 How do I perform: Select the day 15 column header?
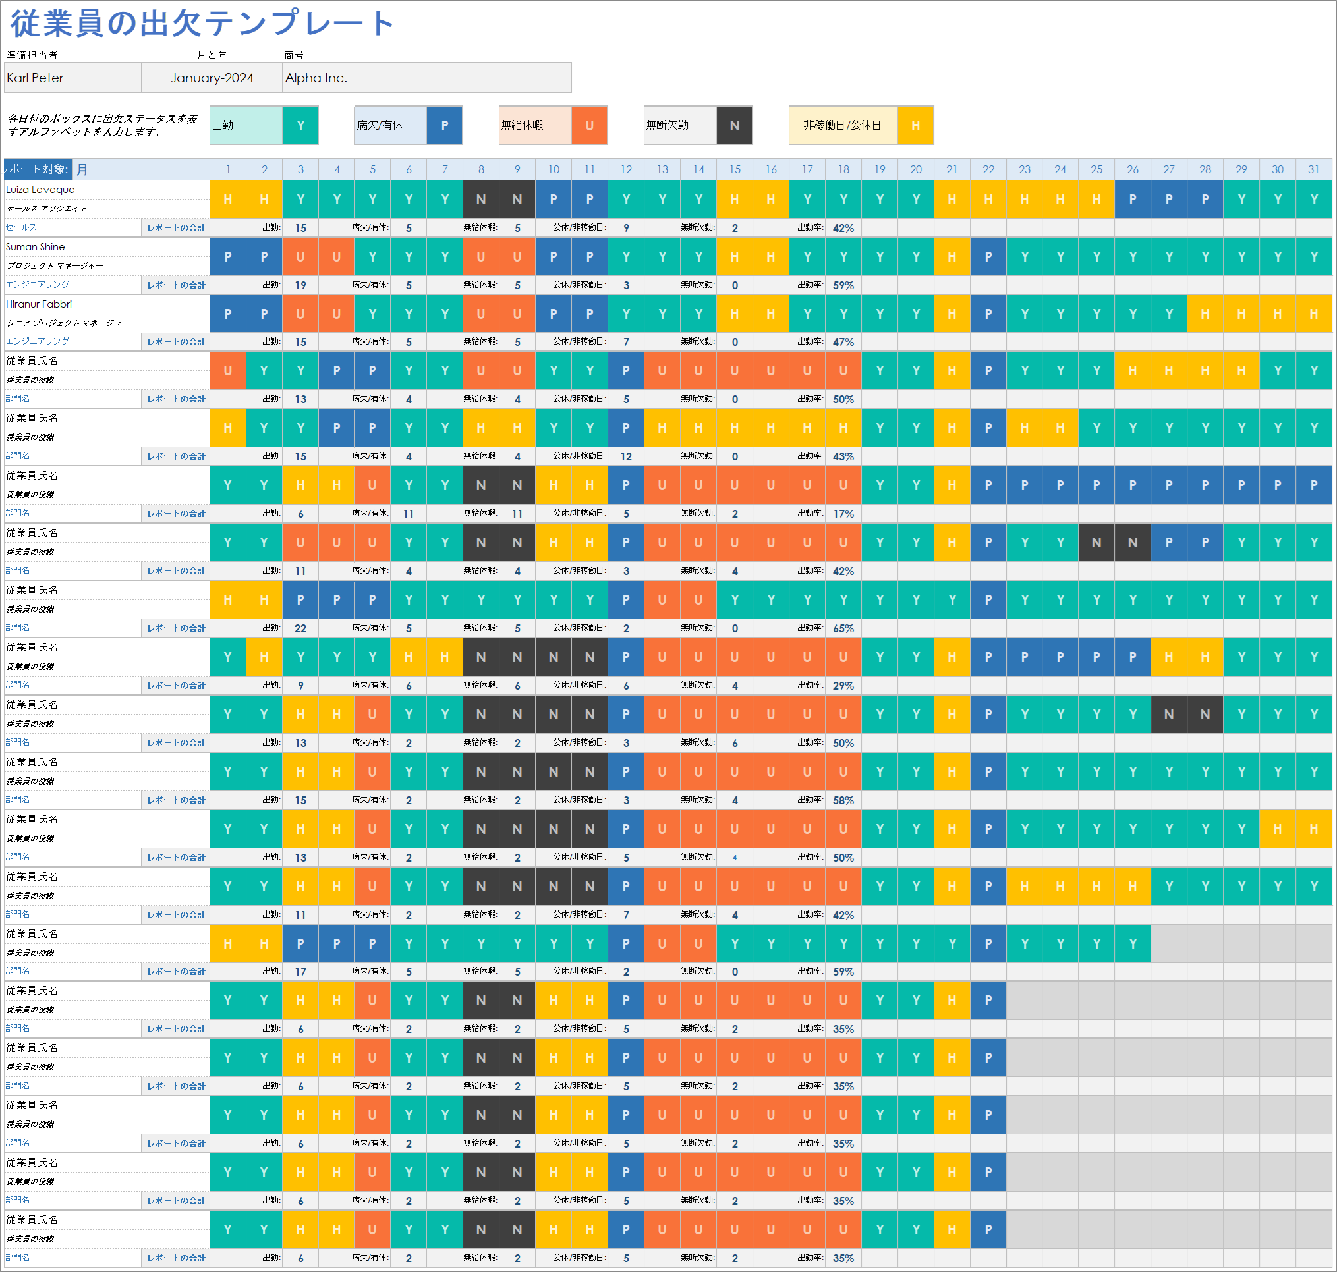[x=735, y=169]
